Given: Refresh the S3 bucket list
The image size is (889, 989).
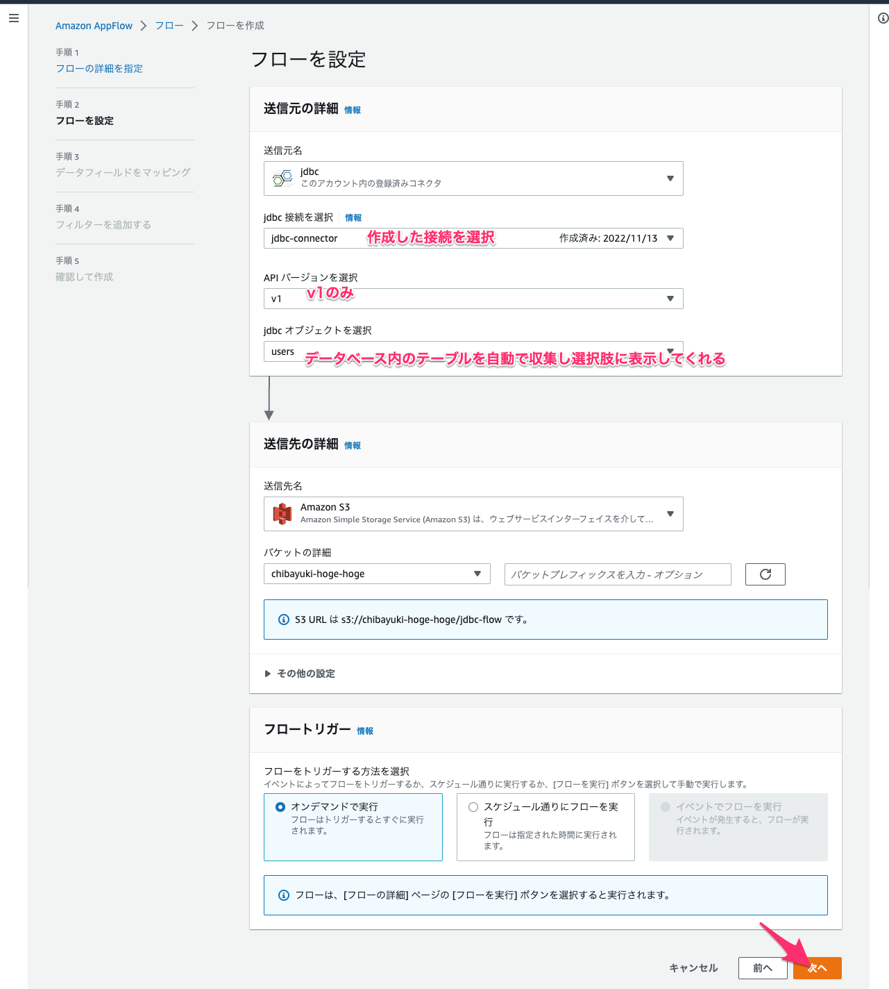Looking at the screenshot, I should pyautogui.click(x=765, y=574).
